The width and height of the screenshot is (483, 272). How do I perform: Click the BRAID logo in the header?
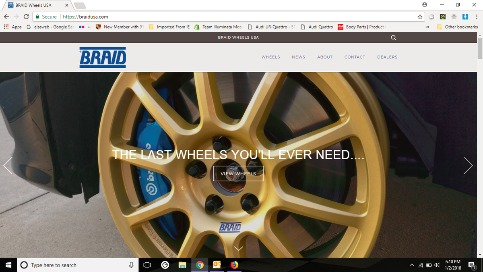click(103, 57)
